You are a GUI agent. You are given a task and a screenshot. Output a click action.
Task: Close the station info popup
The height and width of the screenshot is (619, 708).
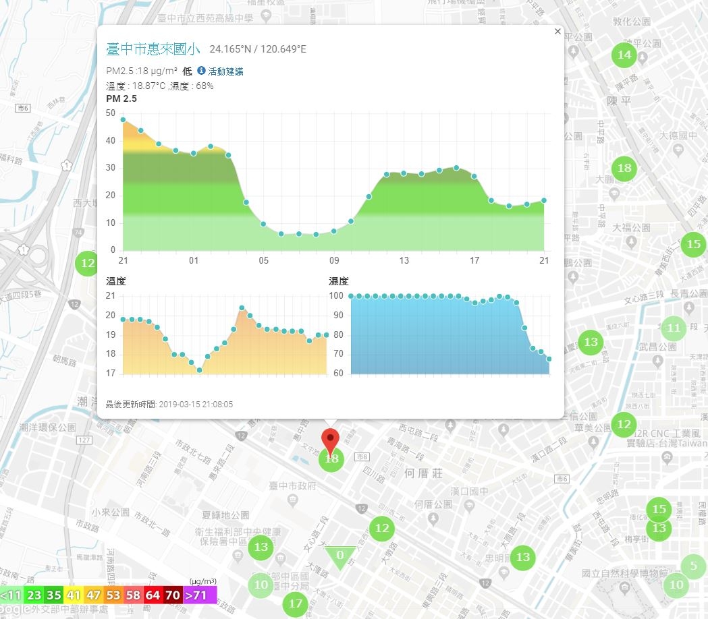pyautogui.click(x=557, y=31)
